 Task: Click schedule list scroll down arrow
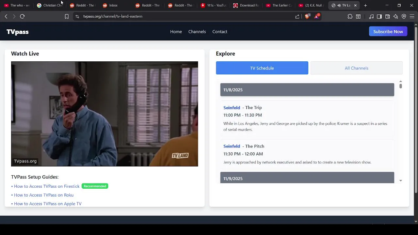pyautogui.click(x=401, y=180)
